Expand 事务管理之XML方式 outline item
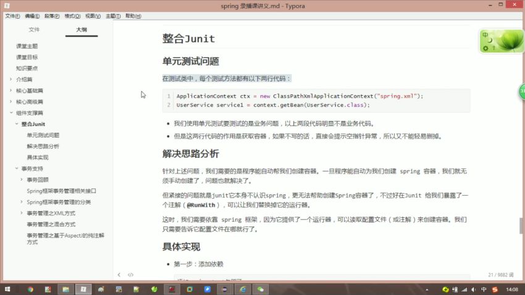 click(22, 213)
